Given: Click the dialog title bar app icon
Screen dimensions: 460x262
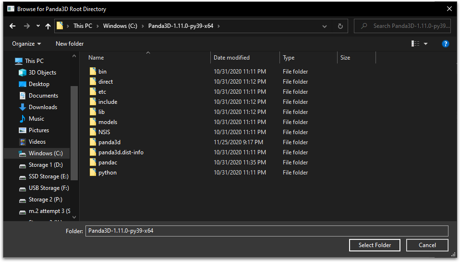Looking at the screenshot, I should point(11,9).
